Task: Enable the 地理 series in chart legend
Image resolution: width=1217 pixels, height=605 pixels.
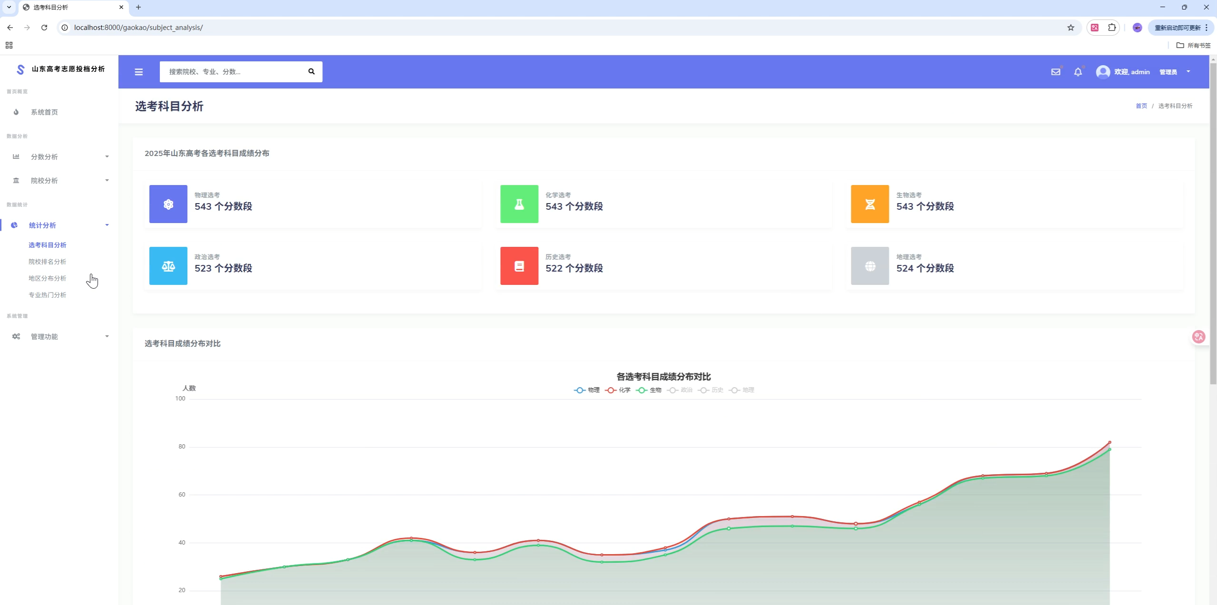Action: pyautogui.click(x=742, y=390)
